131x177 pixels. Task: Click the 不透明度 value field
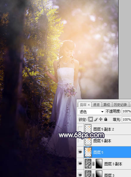[126, 111]
